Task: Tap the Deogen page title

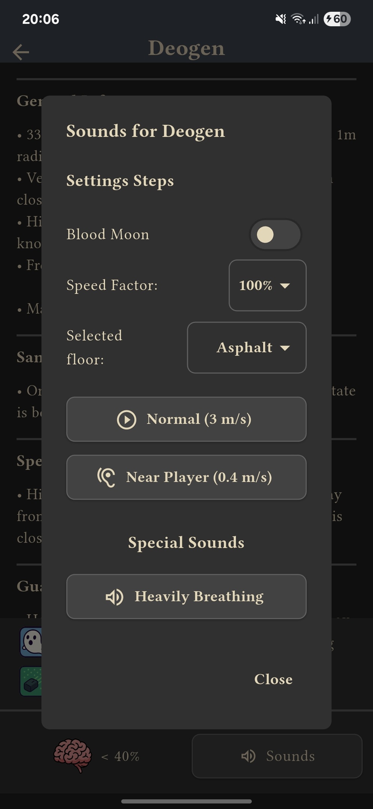Action: tap(186, 48)
